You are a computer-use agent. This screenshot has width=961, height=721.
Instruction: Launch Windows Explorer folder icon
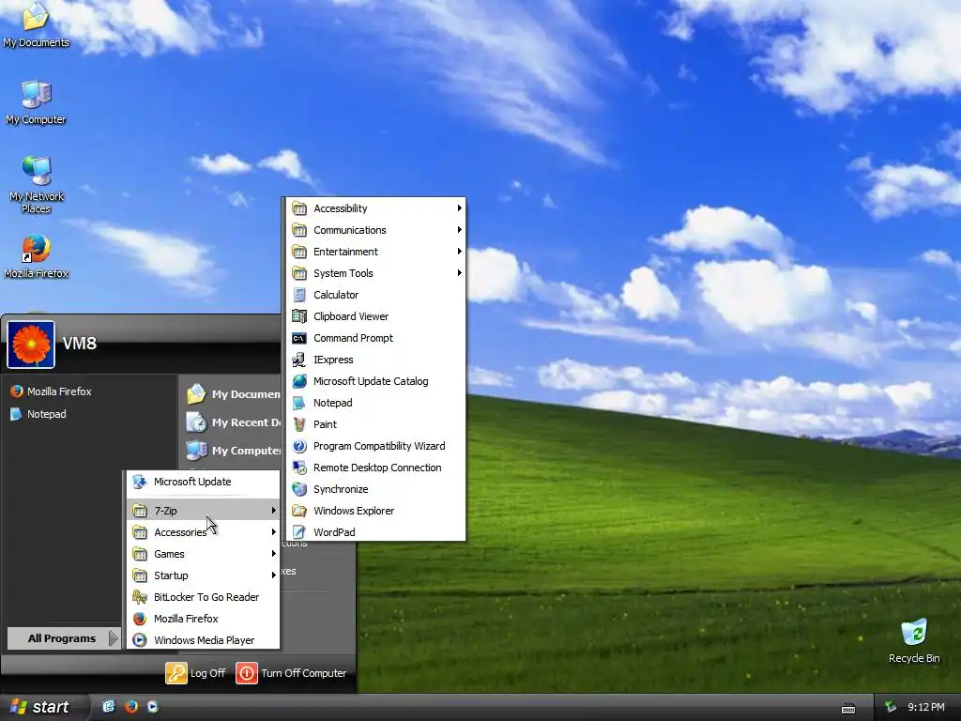(x=299, y=511)
